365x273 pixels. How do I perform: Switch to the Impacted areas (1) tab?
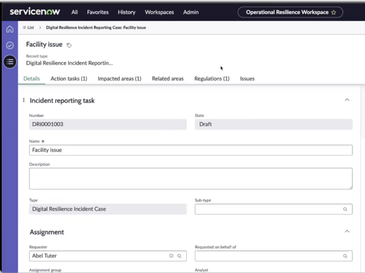pos(119,79)
